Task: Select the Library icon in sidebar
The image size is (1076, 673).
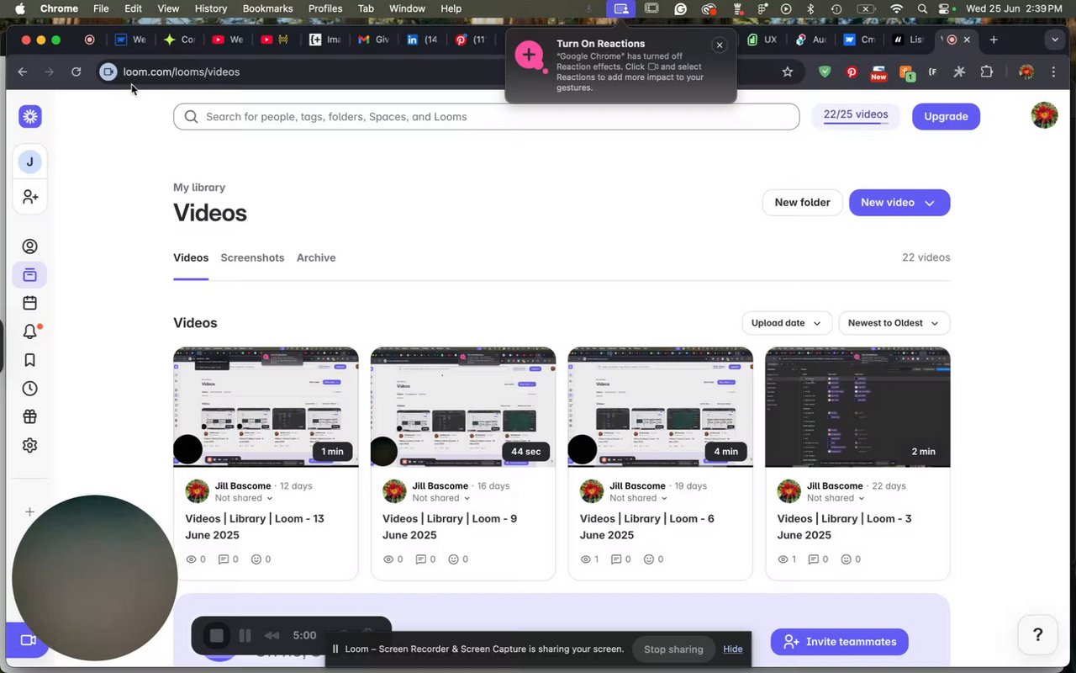Action: (30, 275)
